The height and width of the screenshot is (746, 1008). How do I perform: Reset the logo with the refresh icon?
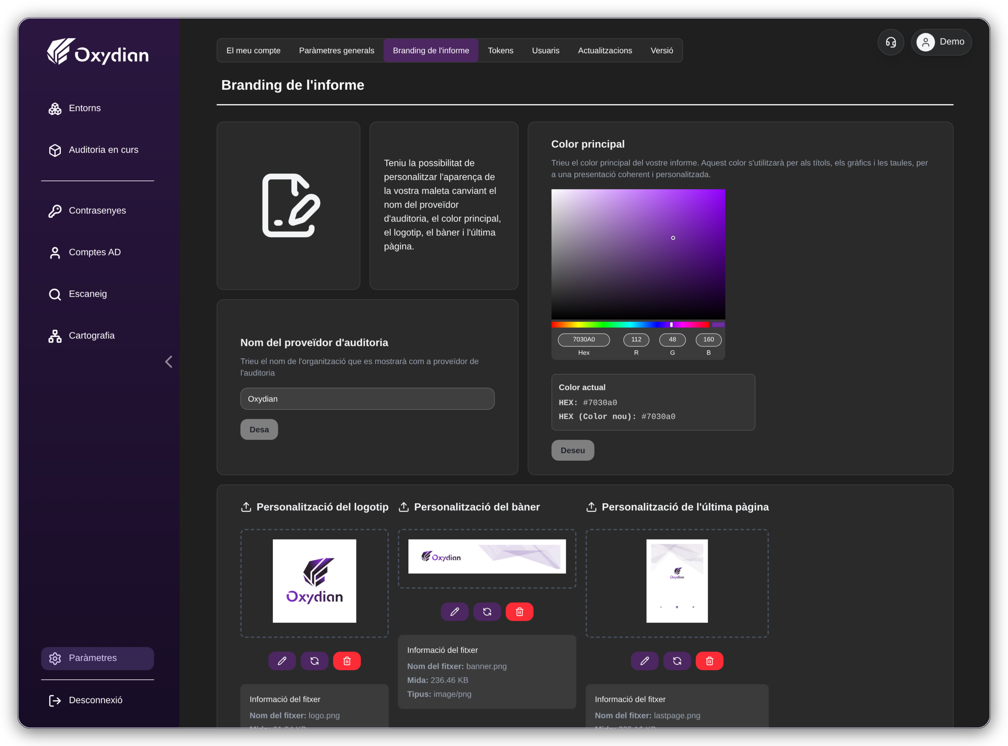pos(315,661)
